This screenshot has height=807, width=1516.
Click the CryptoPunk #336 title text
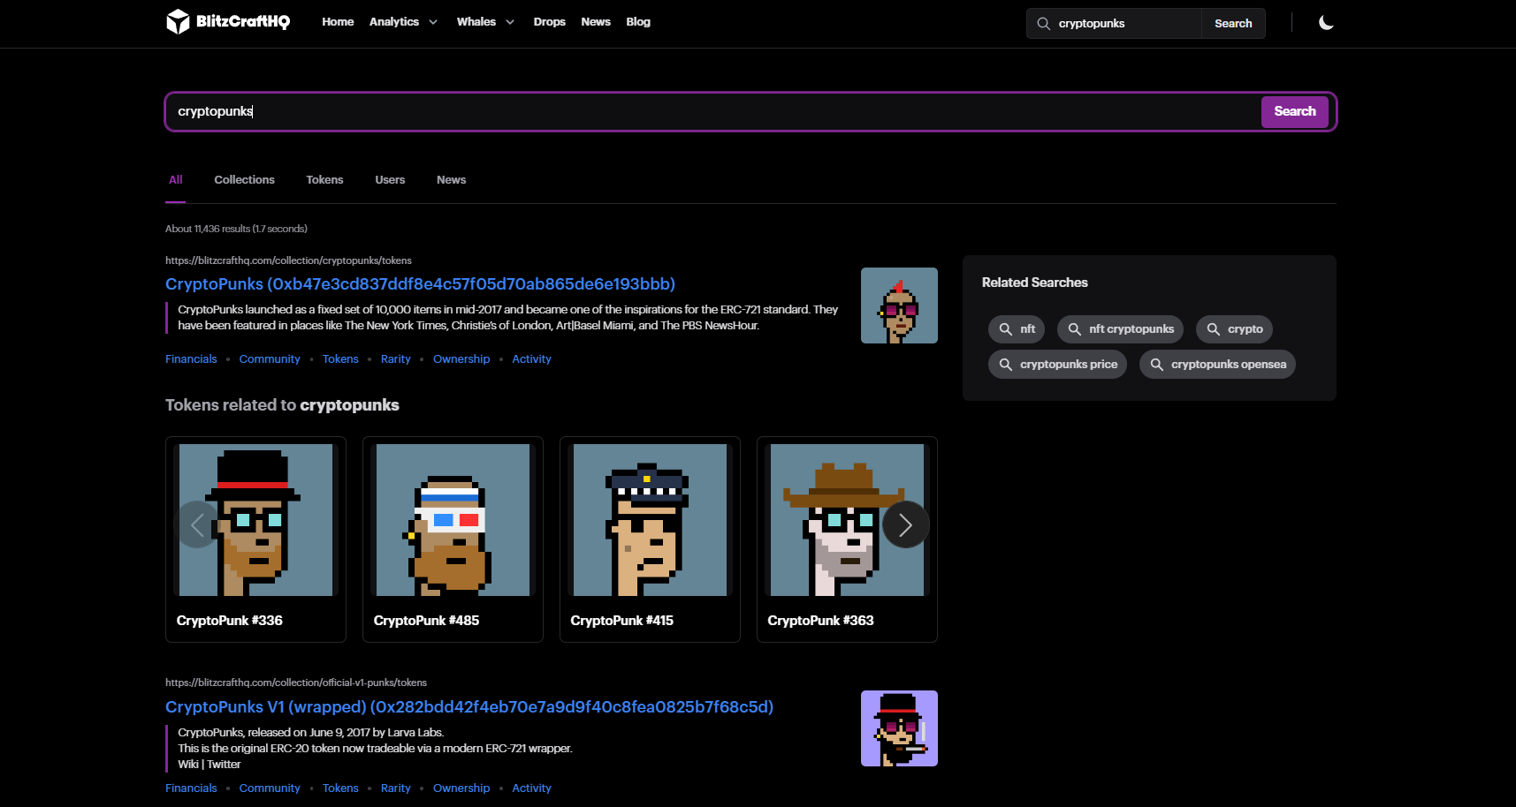click(x=230, y=621)
